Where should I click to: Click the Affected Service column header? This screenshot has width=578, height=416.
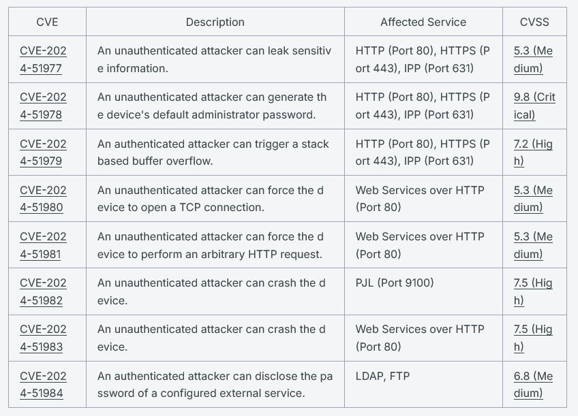[x=423, y=22]
